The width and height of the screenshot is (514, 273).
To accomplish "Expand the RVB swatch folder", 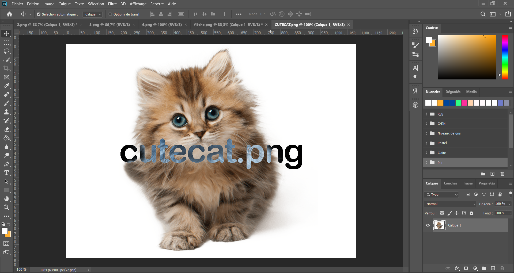I will pos(426,114).
